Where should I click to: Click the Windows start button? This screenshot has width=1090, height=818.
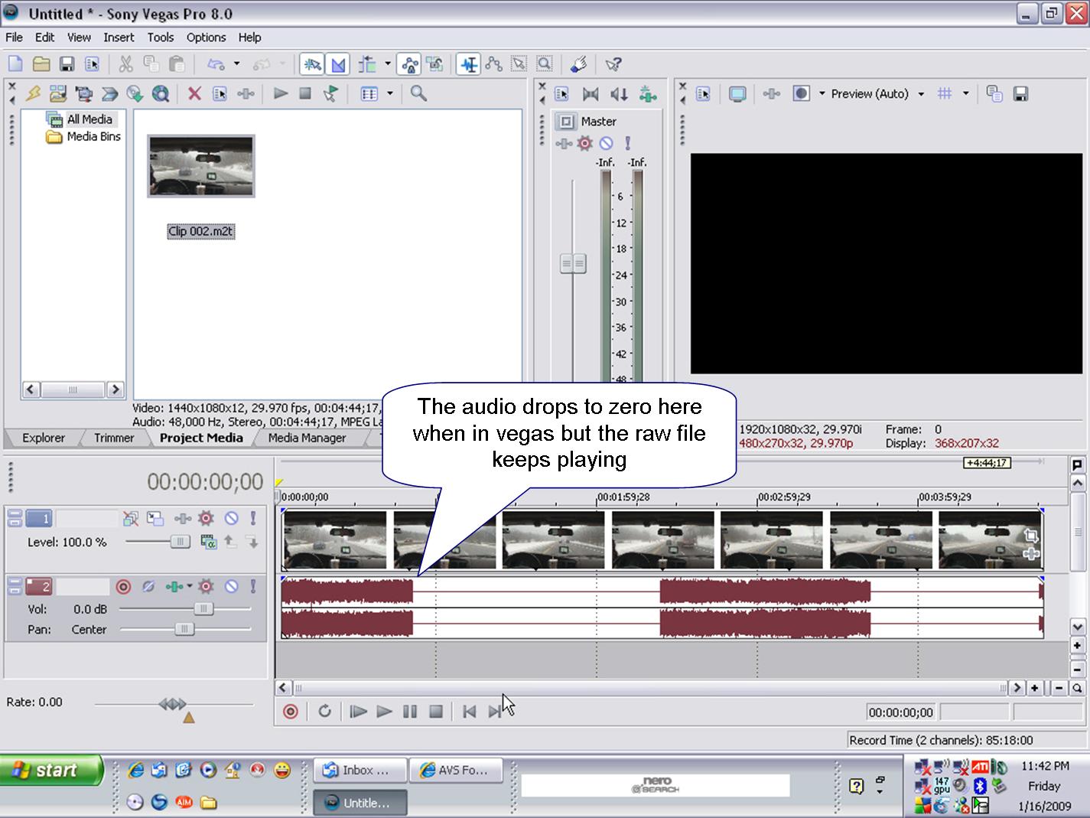click(50, 770)
